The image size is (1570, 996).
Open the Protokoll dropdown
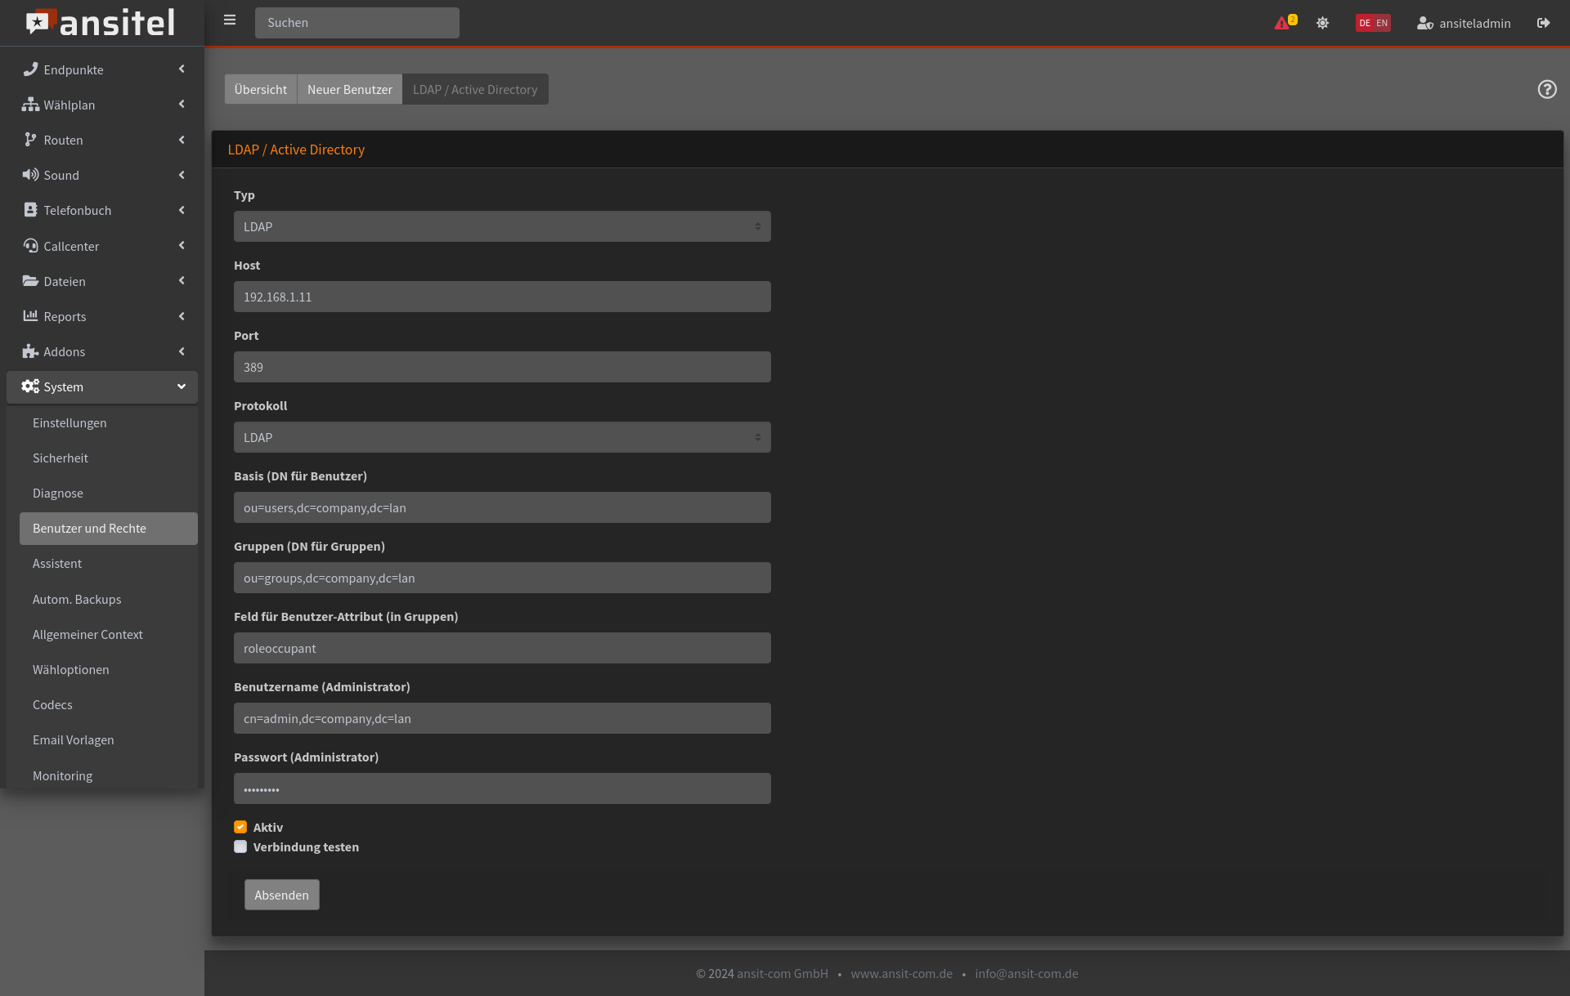pyautogui.click(x=501, y=437)
